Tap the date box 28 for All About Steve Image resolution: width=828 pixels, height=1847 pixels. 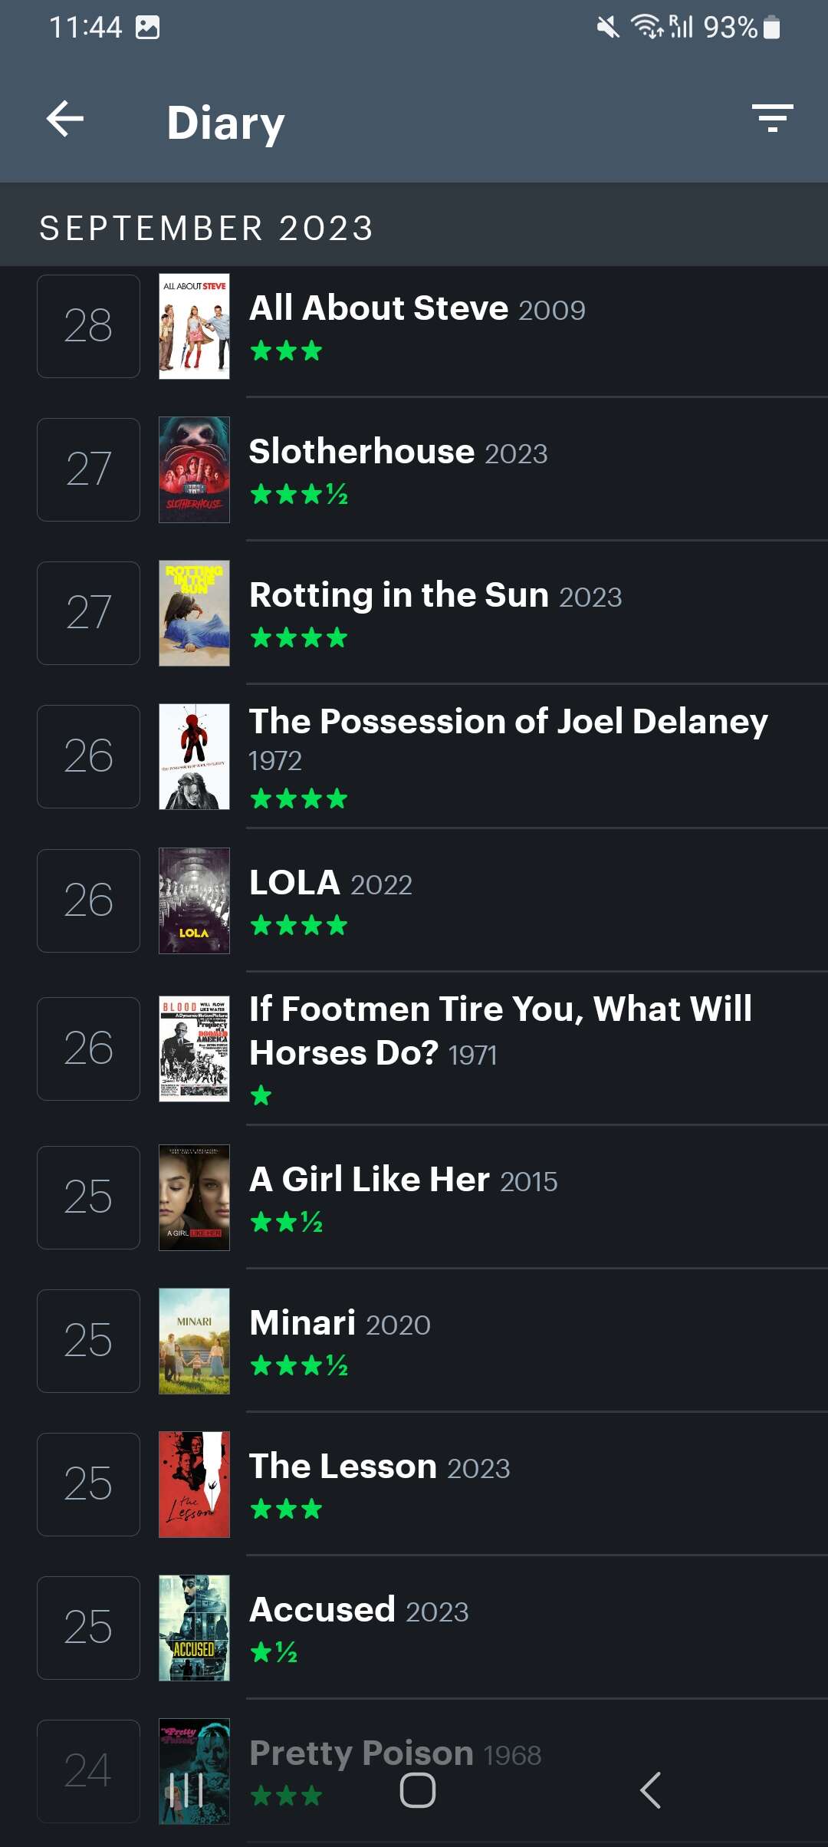point(88,326)
